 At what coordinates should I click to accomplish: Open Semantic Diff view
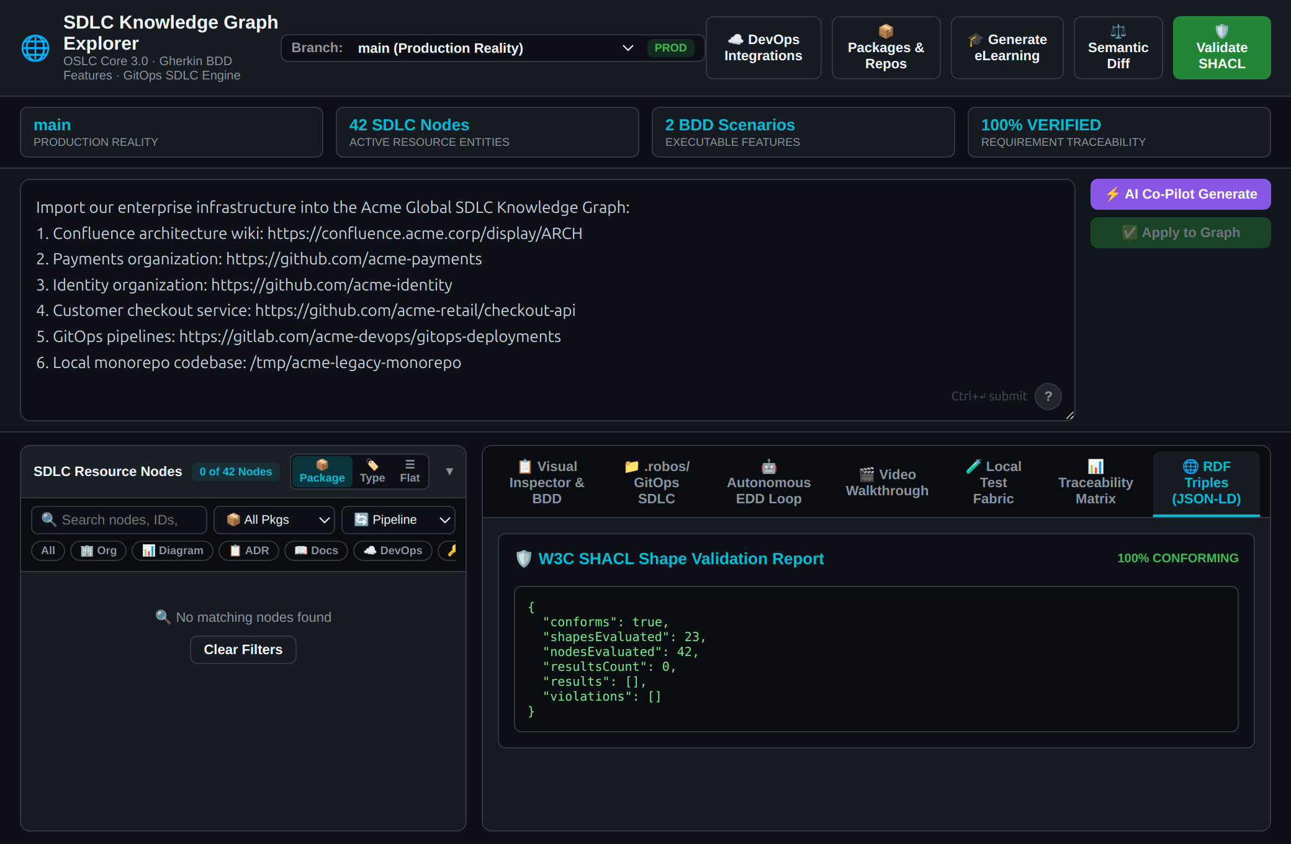pos(1118,48)
